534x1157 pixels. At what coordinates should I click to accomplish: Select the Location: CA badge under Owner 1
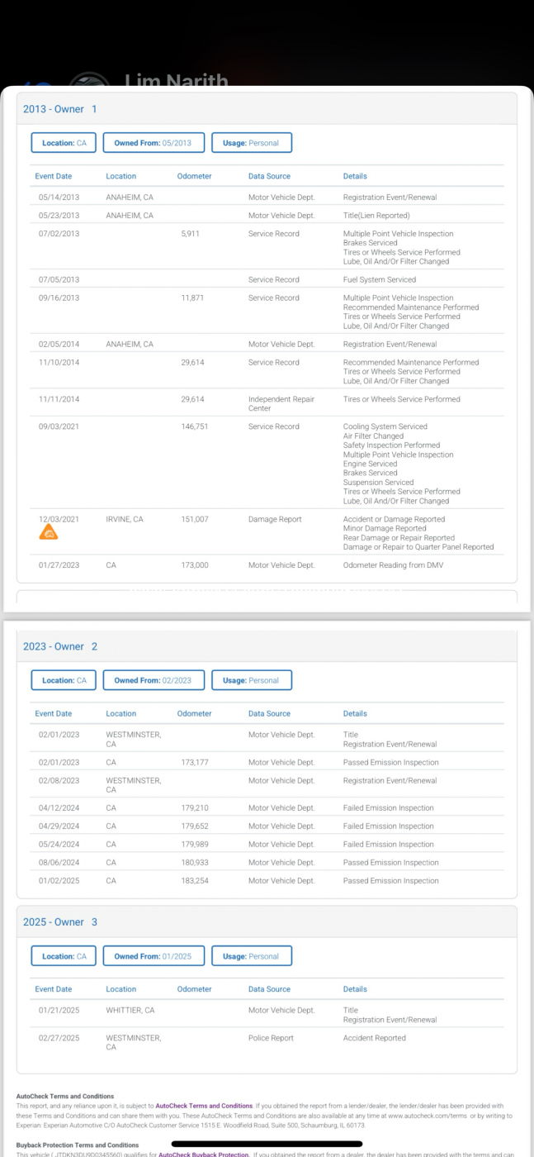pos(64,143)
